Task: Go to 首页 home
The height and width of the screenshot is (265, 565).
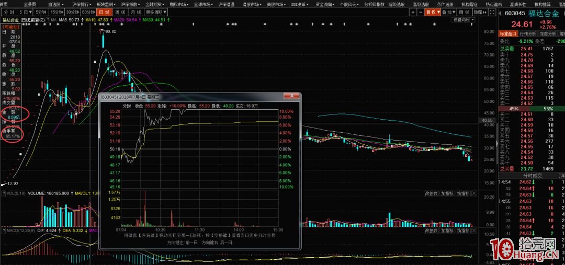Action: tap(4, 4)
